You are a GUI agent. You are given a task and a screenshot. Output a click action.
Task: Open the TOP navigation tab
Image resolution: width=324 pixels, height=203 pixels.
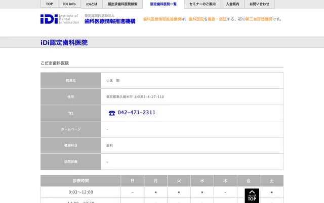(x=49, y=4)
